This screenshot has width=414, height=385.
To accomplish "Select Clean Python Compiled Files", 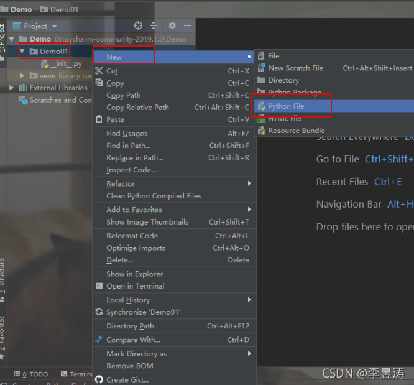I will pos(175,196).
